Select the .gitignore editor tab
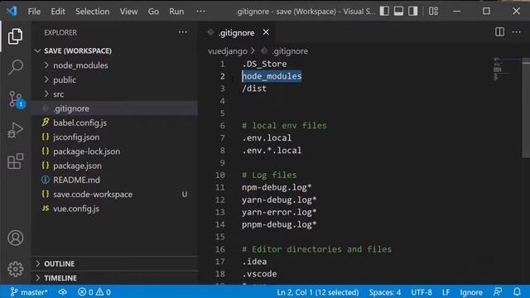Image resolution: width=530 pixels, height=298 pixels. pyautogui.click(x=236, y=32)
